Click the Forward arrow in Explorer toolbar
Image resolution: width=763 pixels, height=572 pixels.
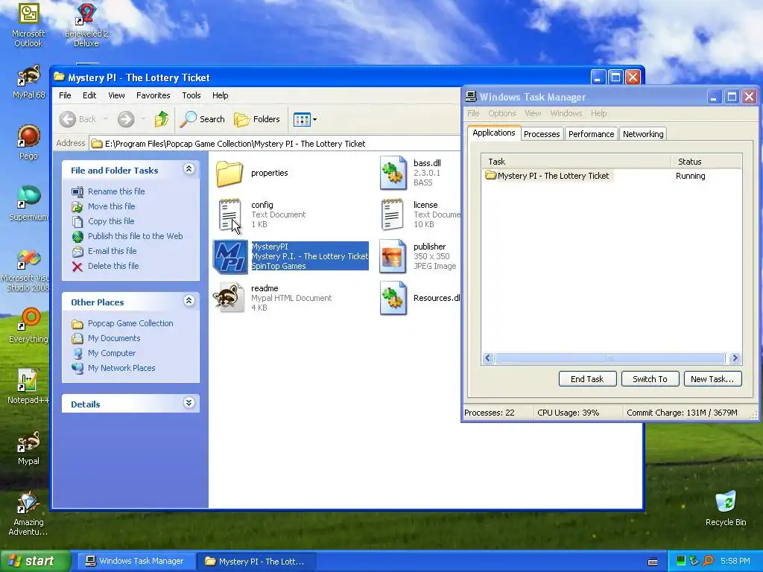tap(125, 119)
